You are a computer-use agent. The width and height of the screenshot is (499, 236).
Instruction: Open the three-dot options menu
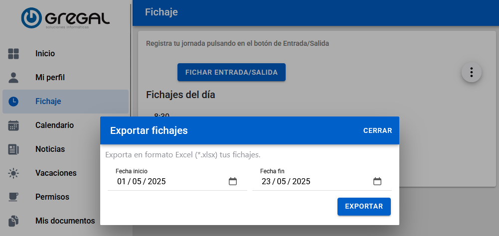click(x=471, y=72)
